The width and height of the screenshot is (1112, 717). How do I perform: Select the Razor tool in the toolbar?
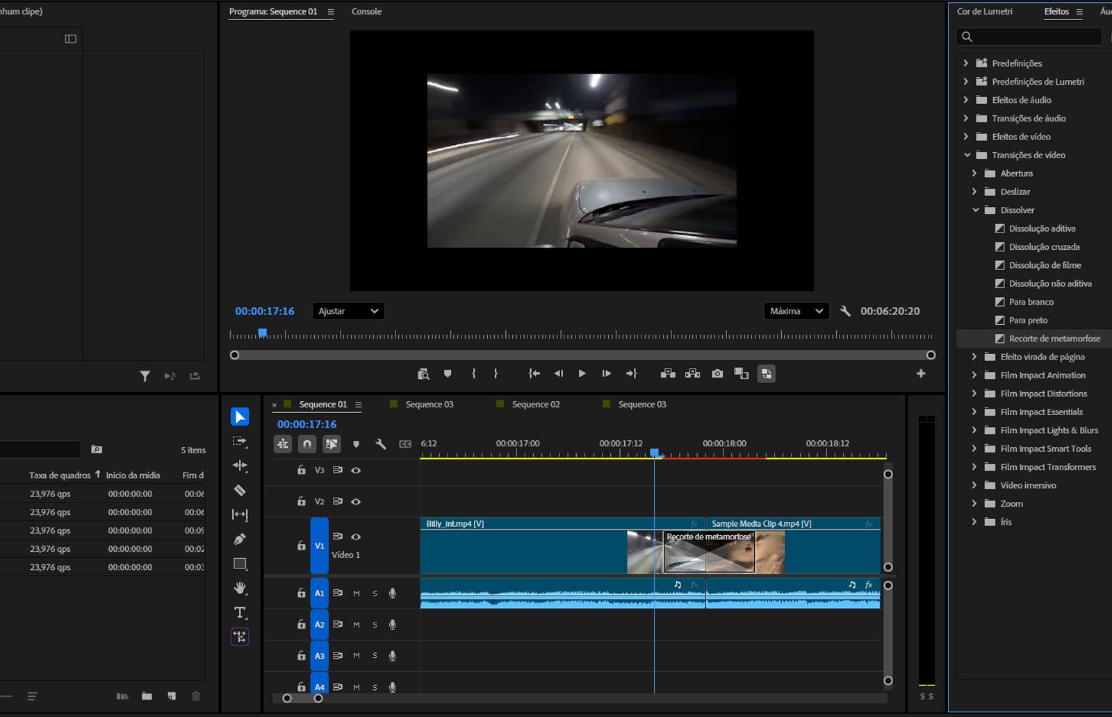click(240, 491)
